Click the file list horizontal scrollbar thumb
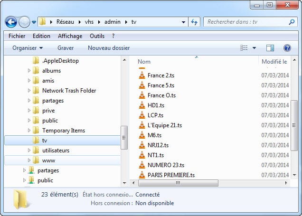This screenshot has width=302, height=216. point(178,183)
